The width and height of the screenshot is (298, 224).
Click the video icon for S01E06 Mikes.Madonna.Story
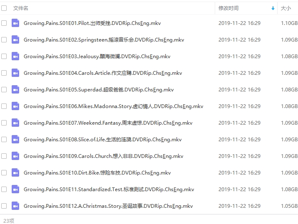click(x=15, y=106)
